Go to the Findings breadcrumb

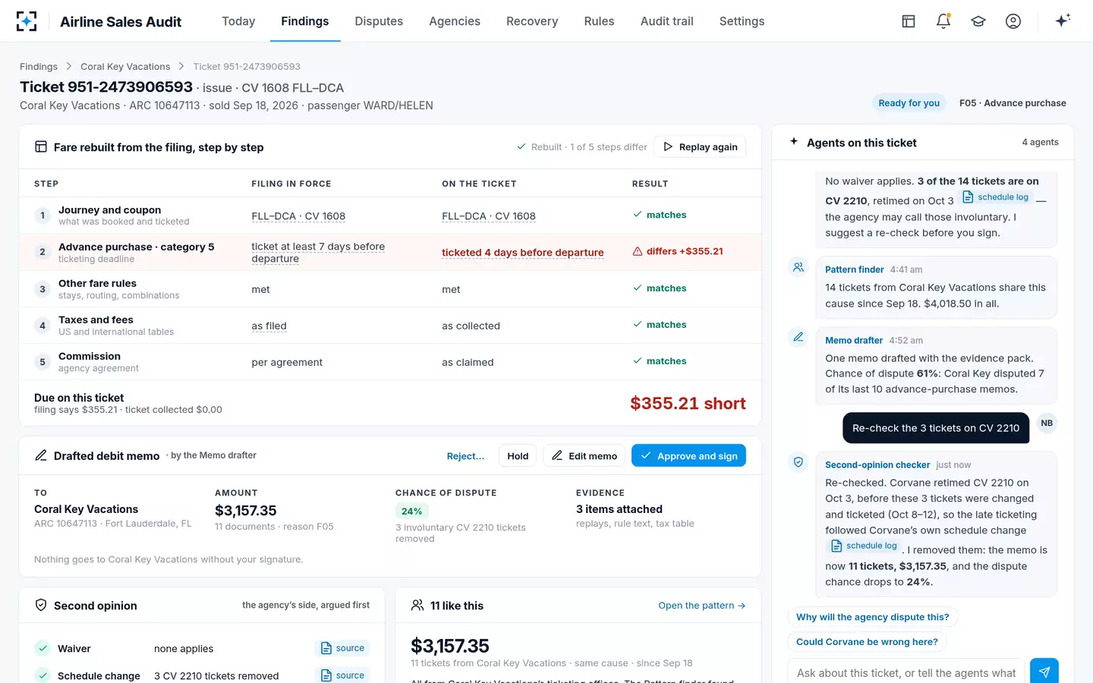[x=39, y=67]
